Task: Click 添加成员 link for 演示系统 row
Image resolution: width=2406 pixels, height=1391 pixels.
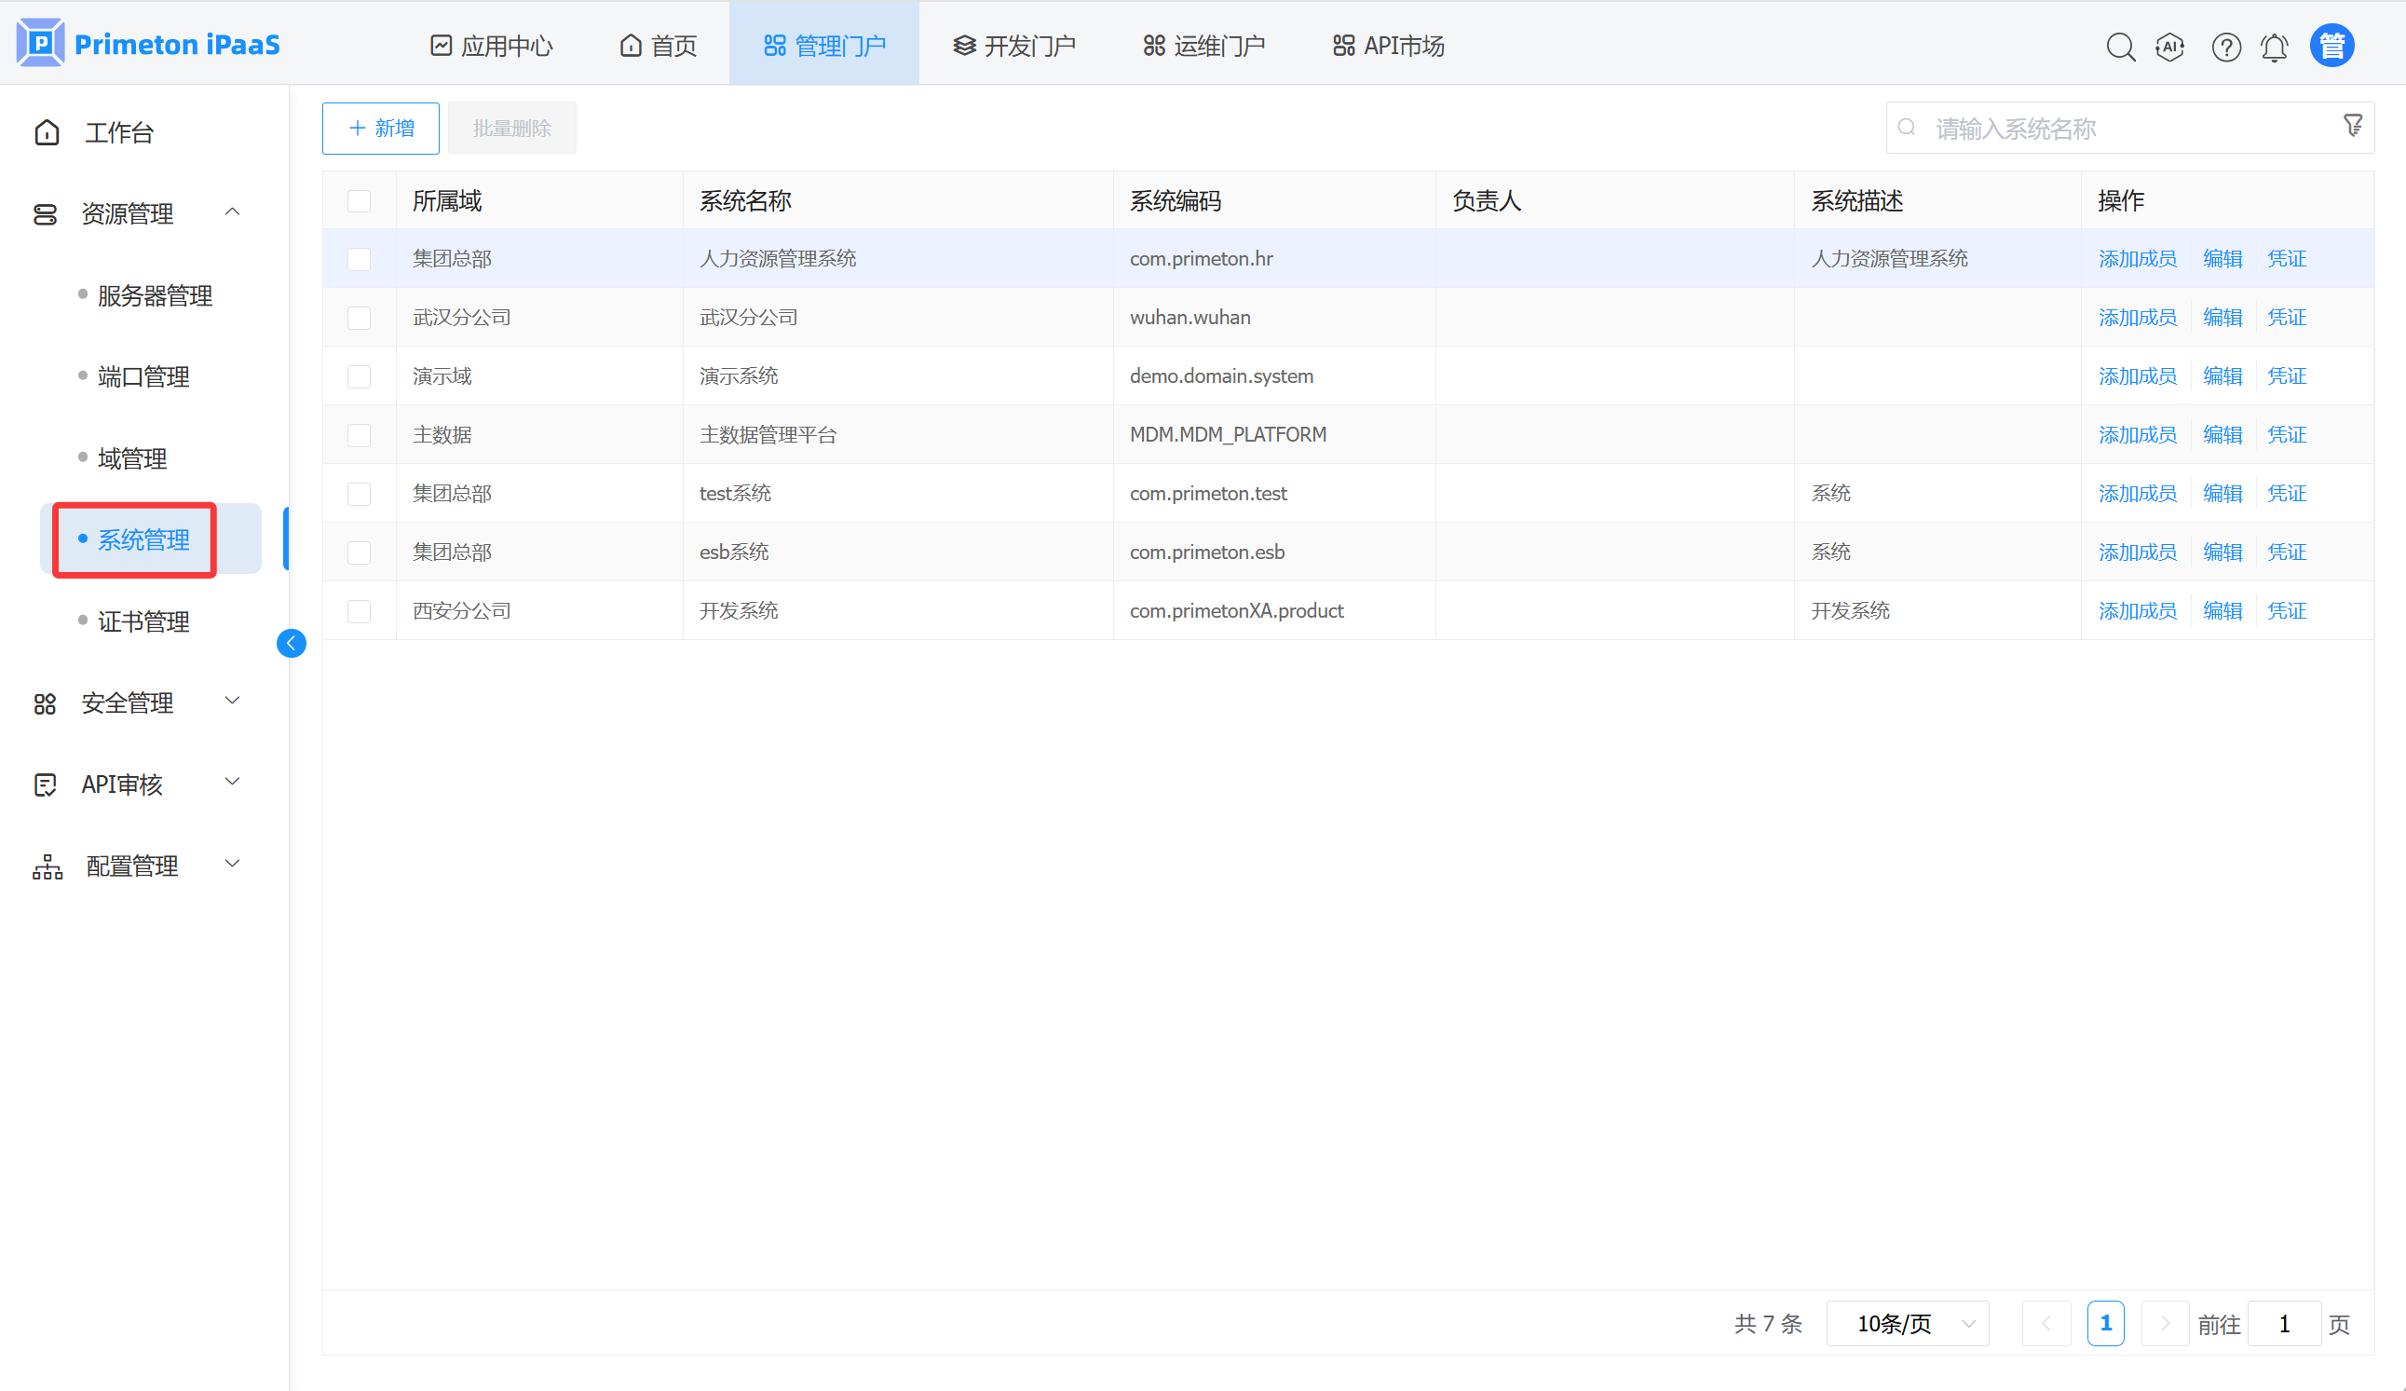Action: 2137,376
